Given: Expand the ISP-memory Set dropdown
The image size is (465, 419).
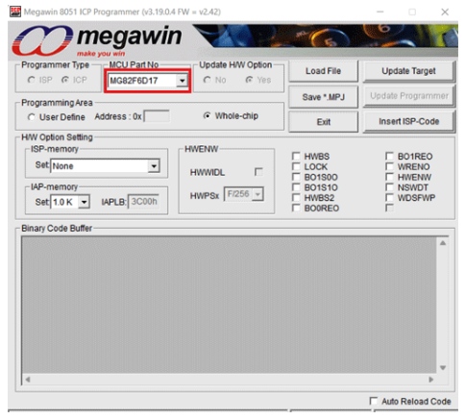Looking at the screenshot, I should pos(154,166).
